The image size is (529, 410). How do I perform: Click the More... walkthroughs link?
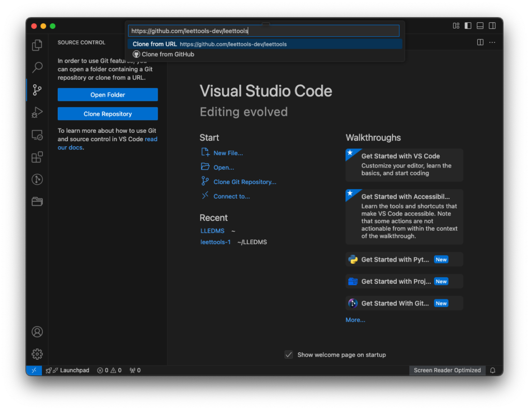(x=355, y=320)
